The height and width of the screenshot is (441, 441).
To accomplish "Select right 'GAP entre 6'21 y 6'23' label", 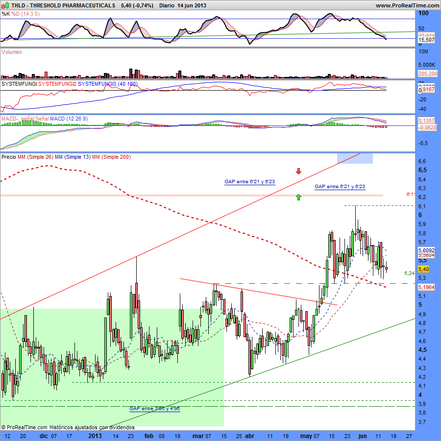I will 340,187.
